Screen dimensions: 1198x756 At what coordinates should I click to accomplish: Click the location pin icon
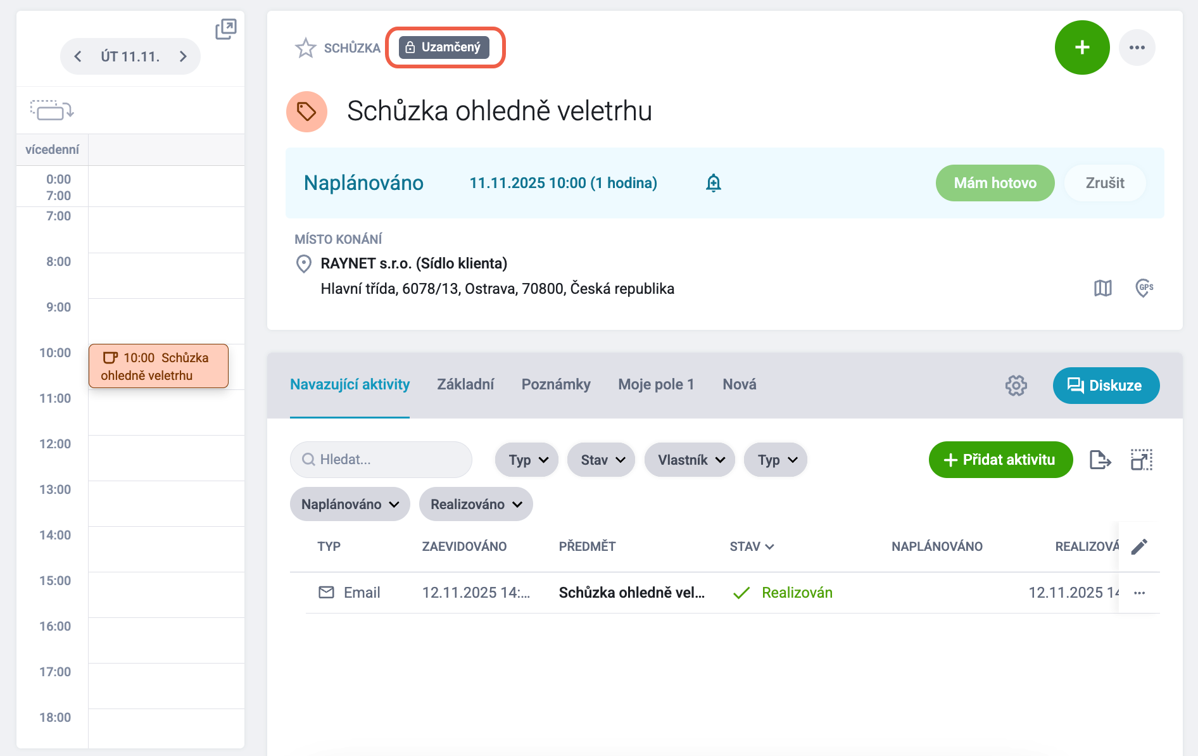(x=304, y=263)
